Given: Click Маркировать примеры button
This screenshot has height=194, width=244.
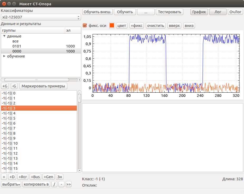Looking at the screenshot, I should 43,86.
